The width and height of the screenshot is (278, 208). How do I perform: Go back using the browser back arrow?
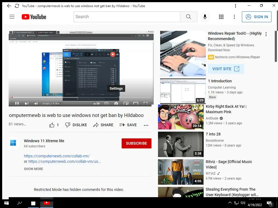9,6
